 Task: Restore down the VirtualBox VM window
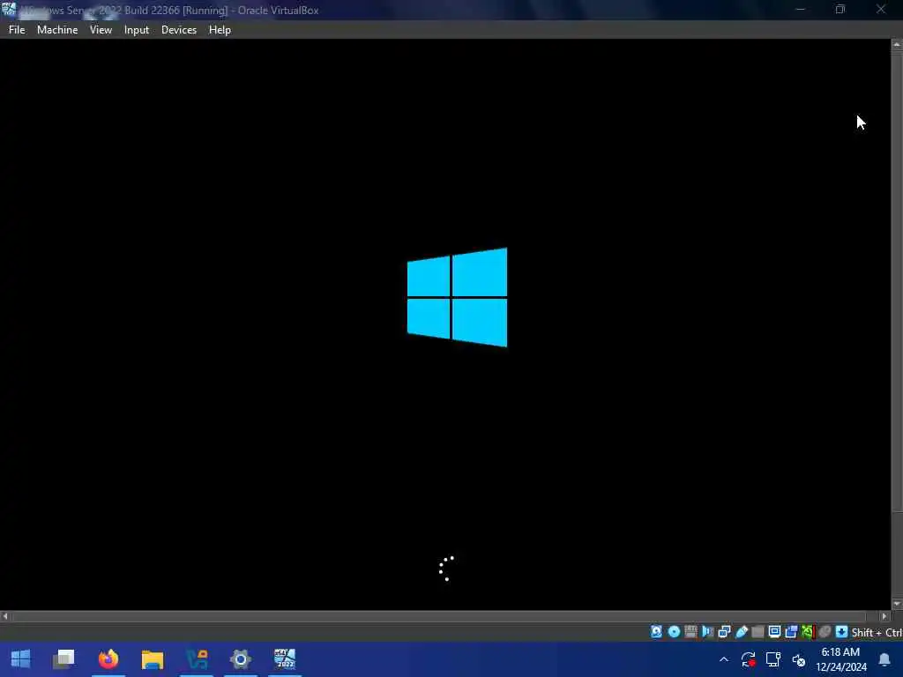(840, 10)
